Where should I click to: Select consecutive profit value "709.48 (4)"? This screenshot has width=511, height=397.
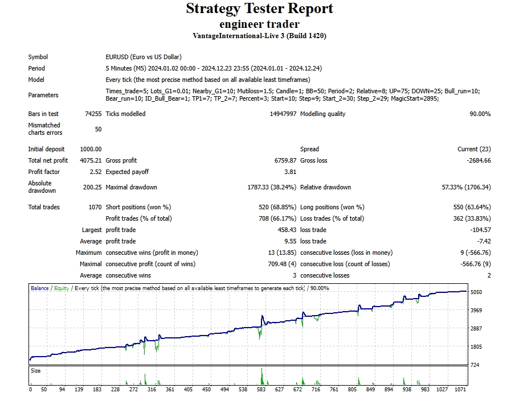[282, 264]
